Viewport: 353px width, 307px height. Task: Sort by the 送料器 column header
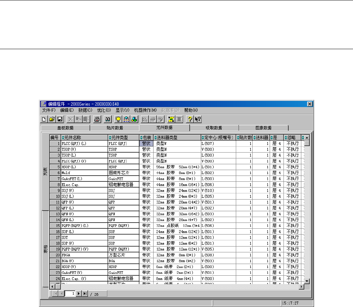coord(261,137)
